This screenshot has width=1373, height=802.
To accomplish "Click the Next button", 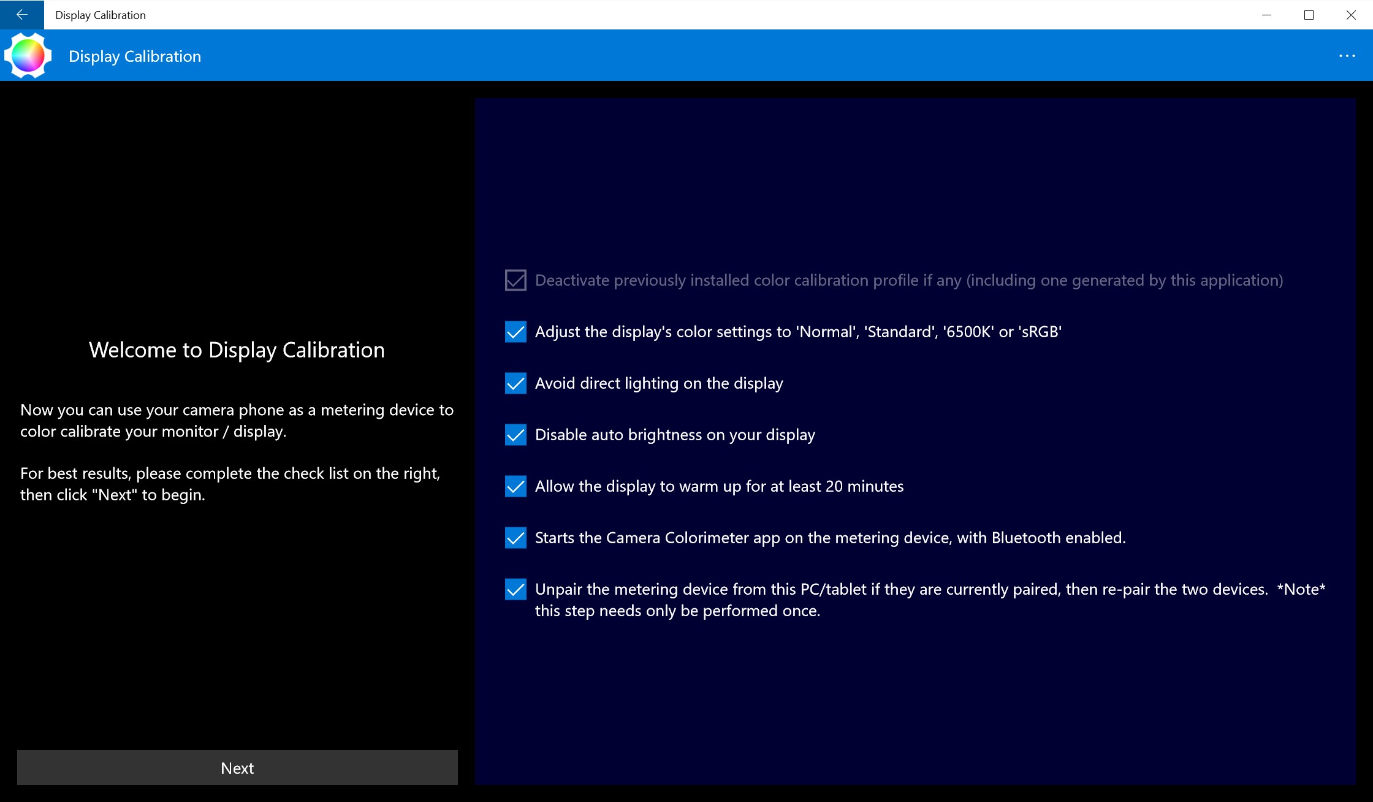I will (x=237, y=767).
